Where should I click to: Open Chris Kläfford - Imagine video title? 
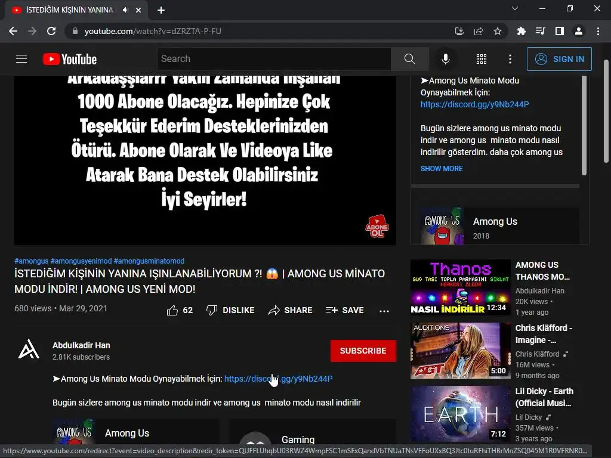(x=544, y=334)
